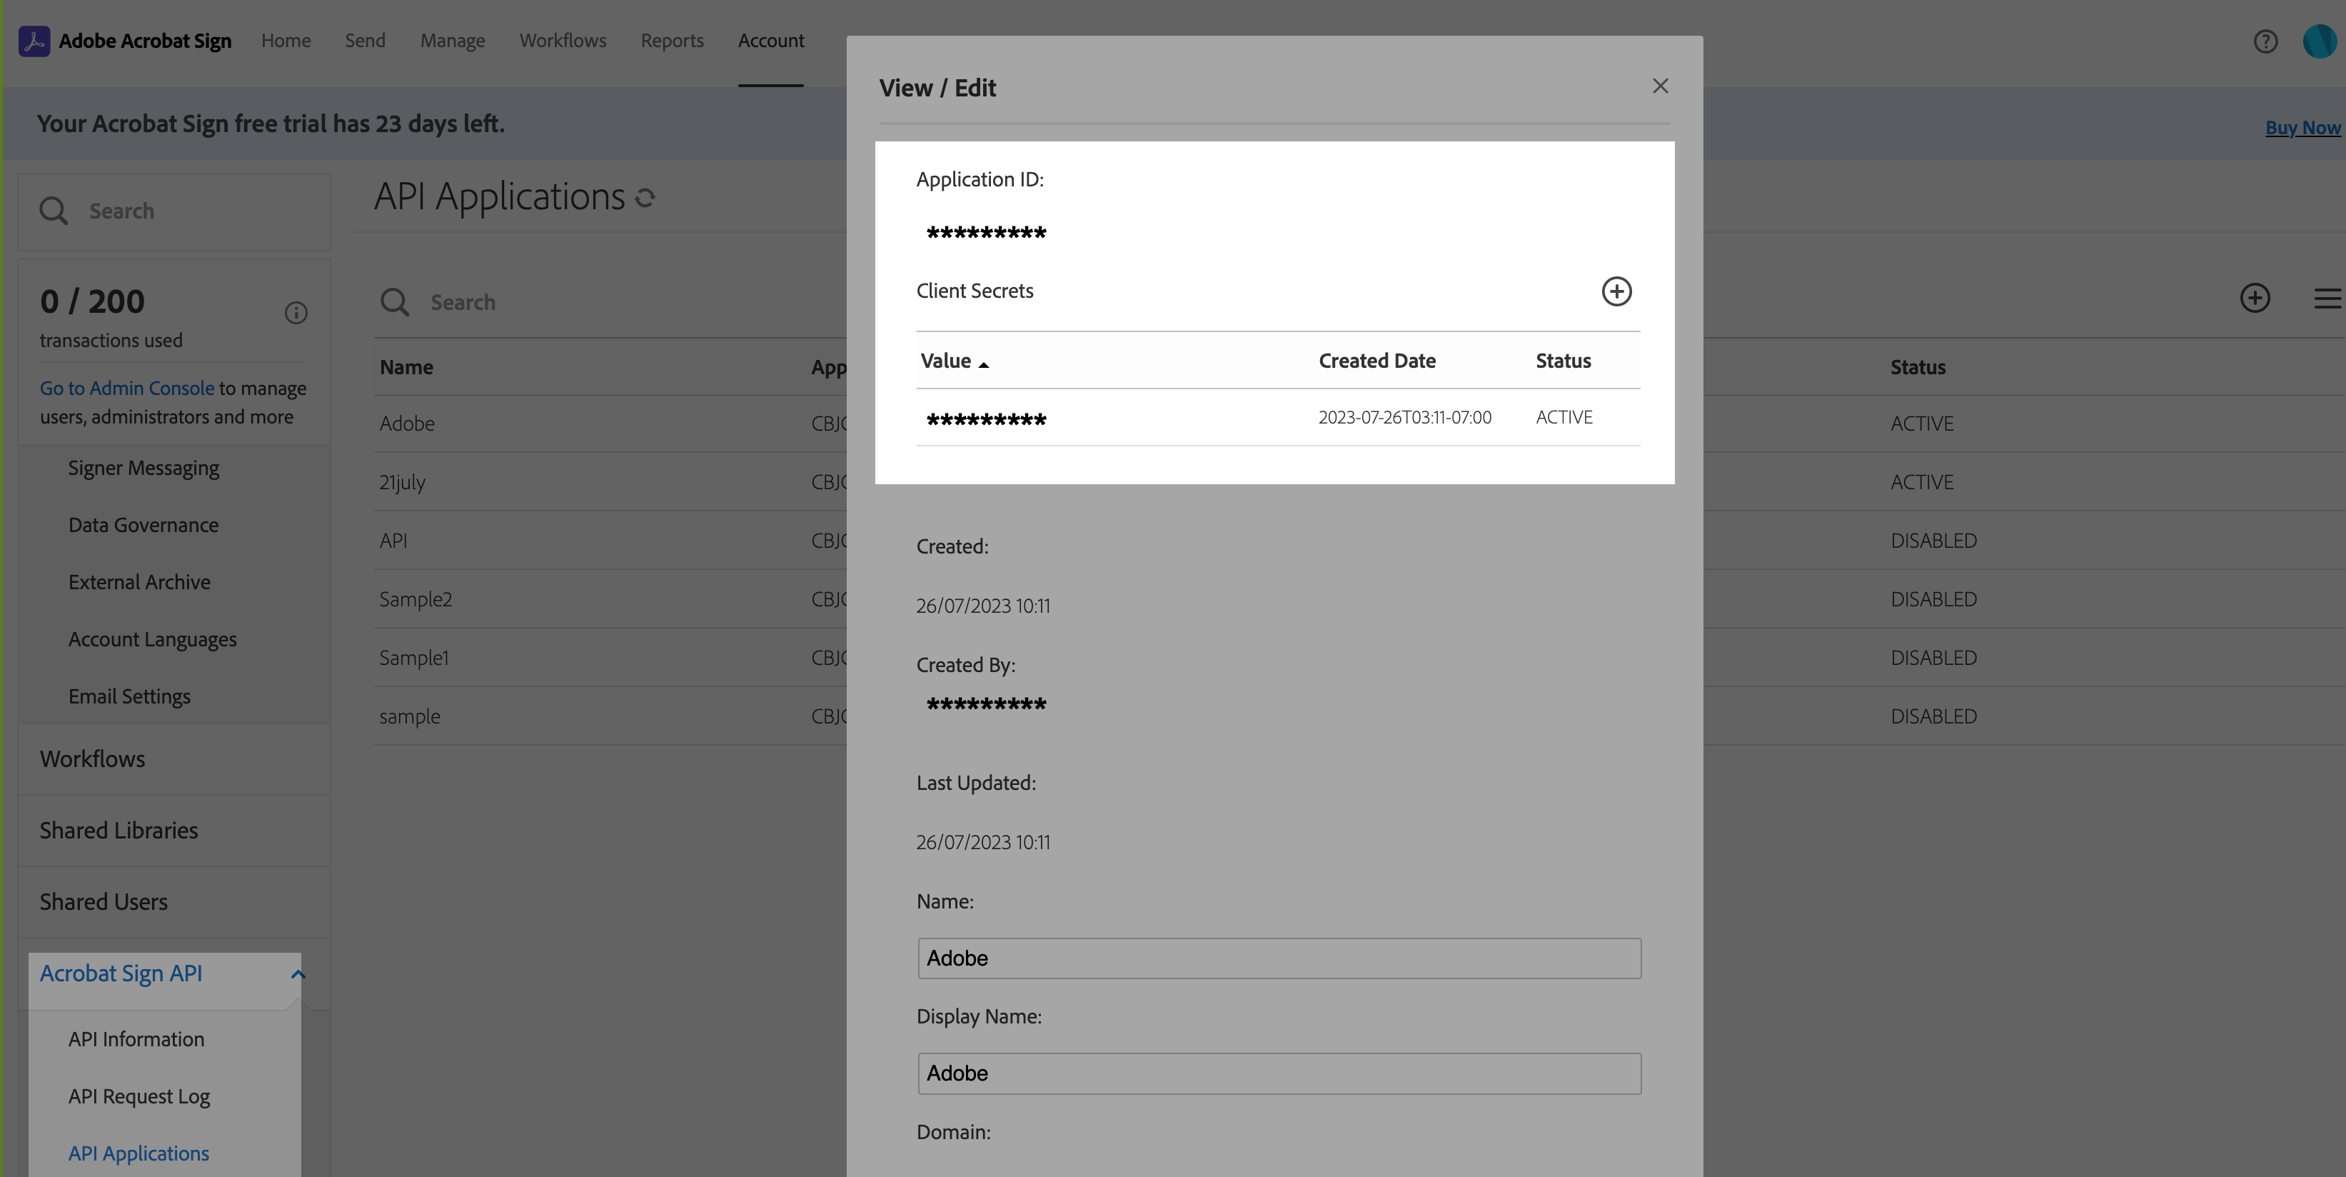Collapse the Acrobat Sign API section
This screenshot has width=2346, height=1177.
click(298, 975)
